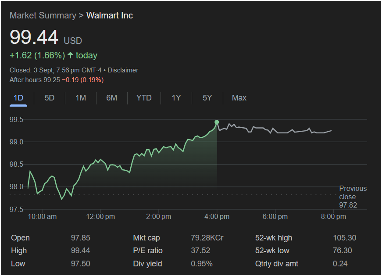This screenshot has height=276, width=382.
Task: Click the green closing price dot on chart
Action: 217,122
